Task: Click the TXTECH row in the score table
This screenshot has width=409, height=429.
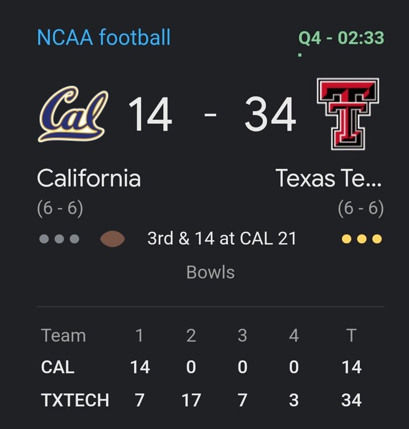Action: 75,400
